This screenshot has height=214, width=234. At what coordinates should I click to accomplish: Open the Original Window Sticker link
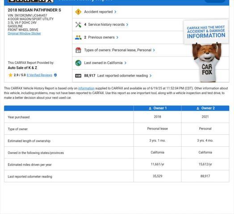coord(24,33)
